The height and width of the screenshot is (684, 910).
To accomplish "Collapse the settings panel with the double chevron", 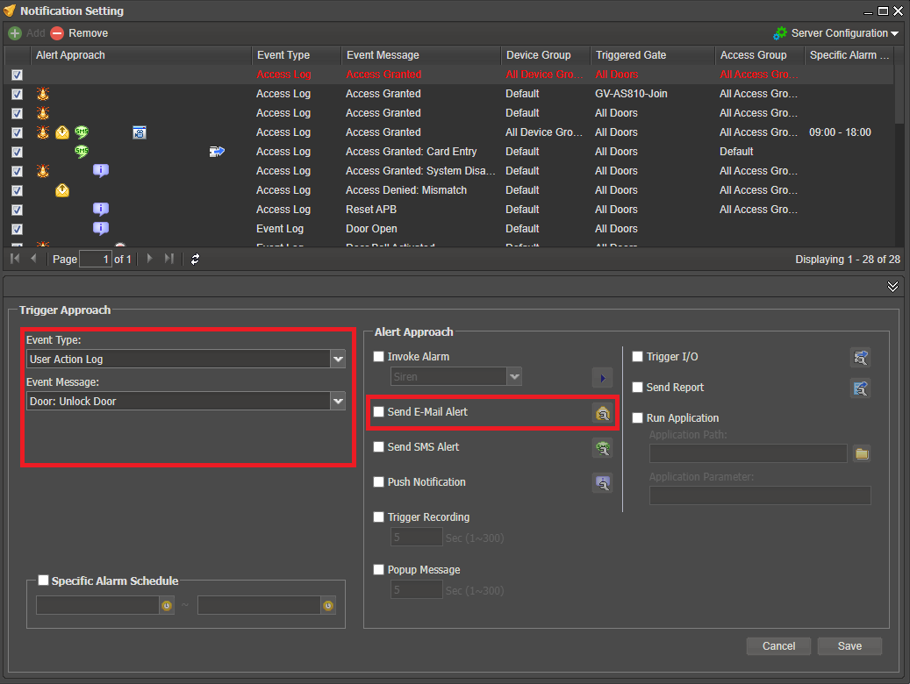I will click(x=892, y=287).
